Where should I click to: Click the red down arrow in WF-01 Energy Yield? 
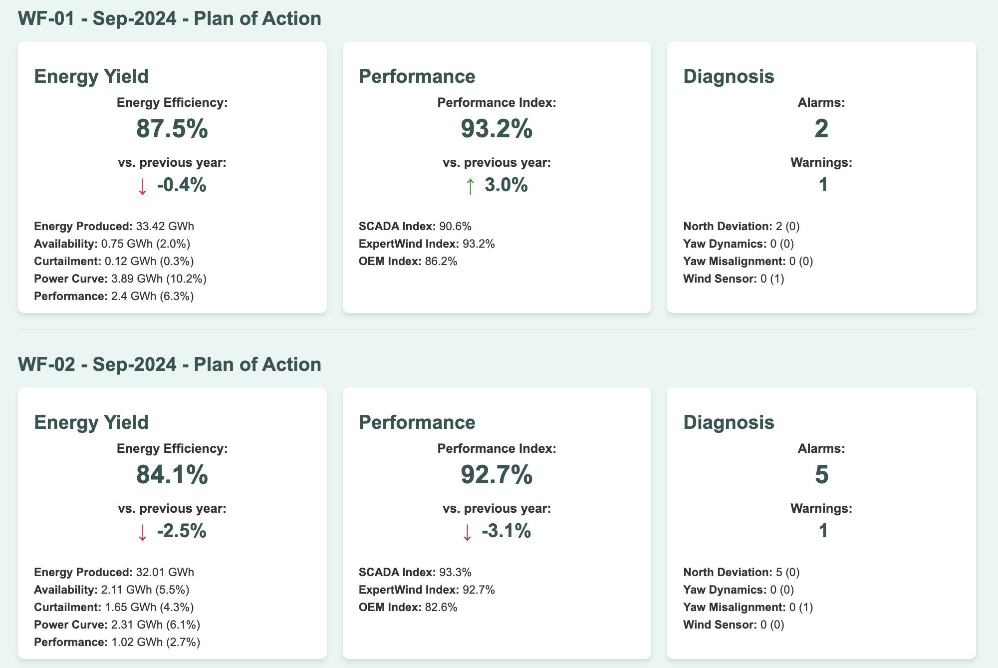[x=143, y=186]
